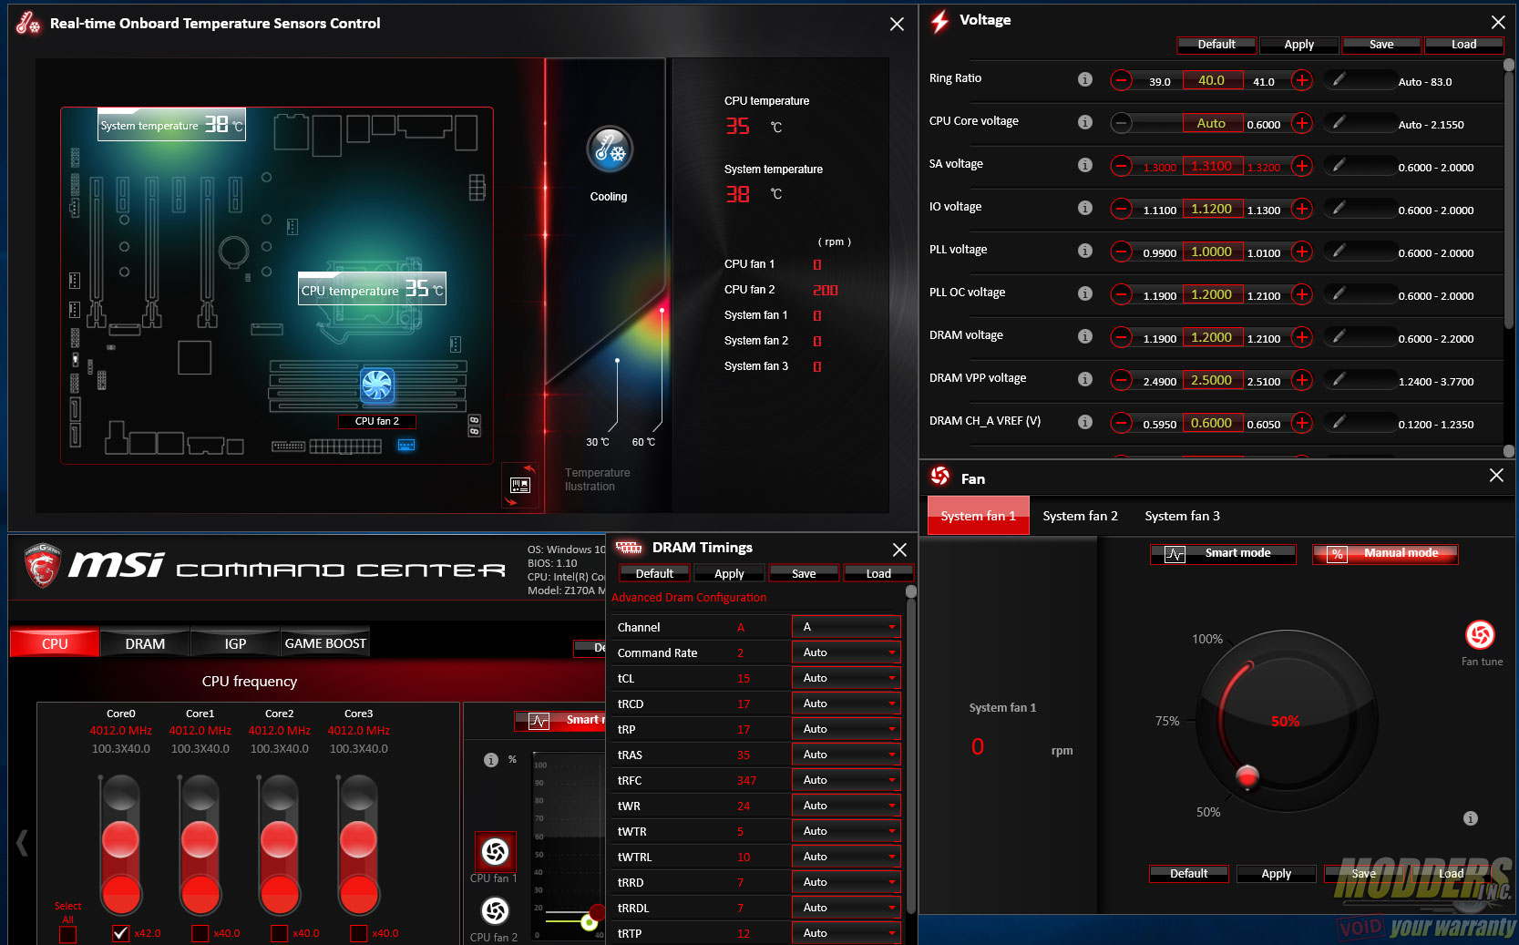Enable Smart mode in Fan panel
This screenshot has height=945, width=1519.
[1223, 553]
